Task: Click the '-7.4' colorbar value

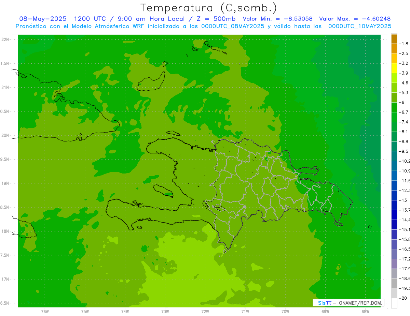Action: click(x=404, y=122)
